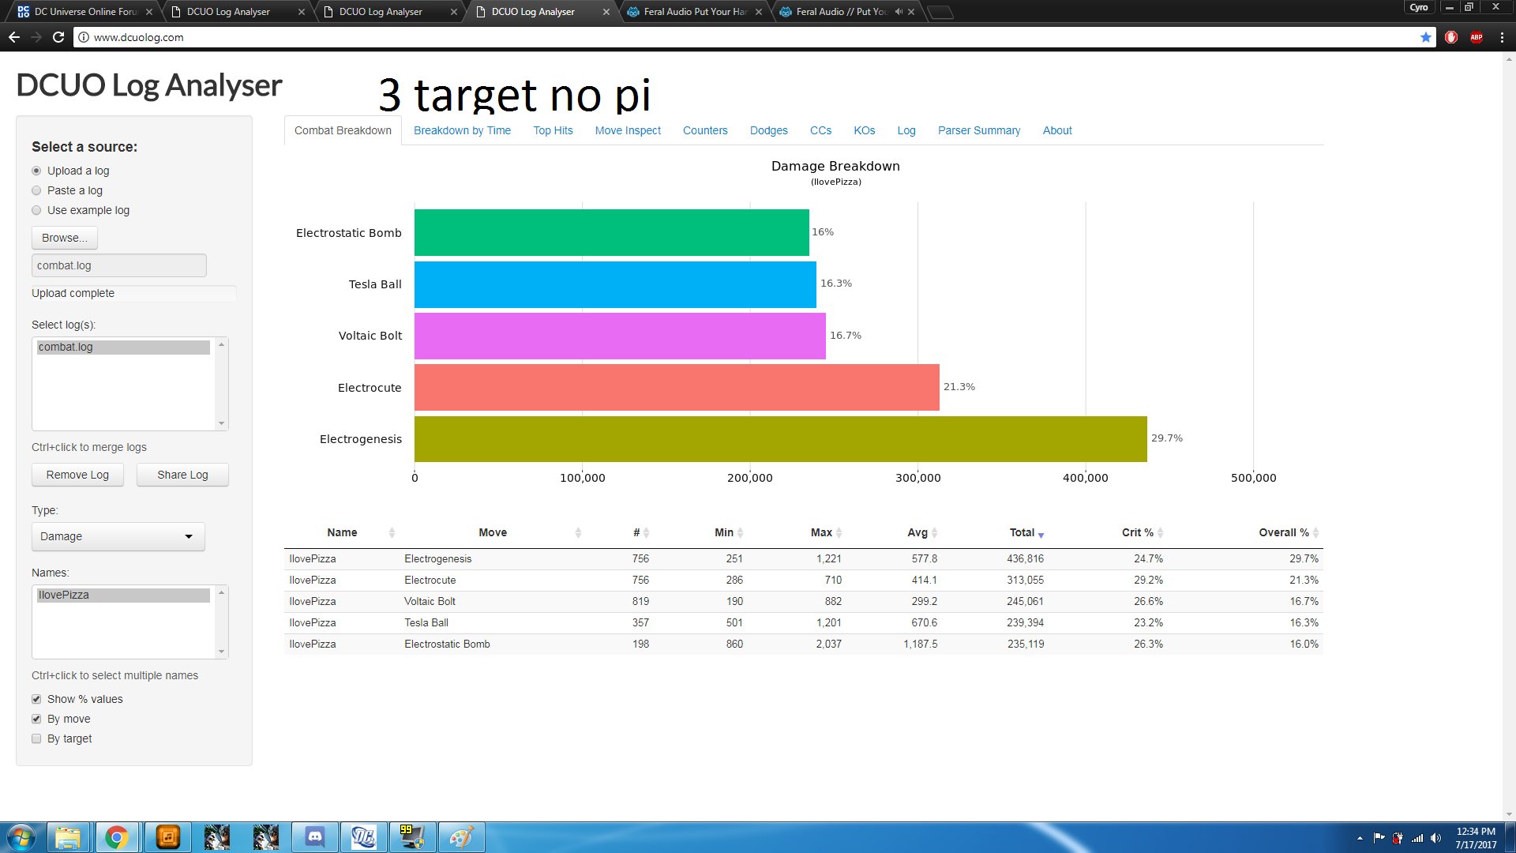Mute audio icon on last Feral Audio tab
The image size is (1516, 853).
[899, 12]
